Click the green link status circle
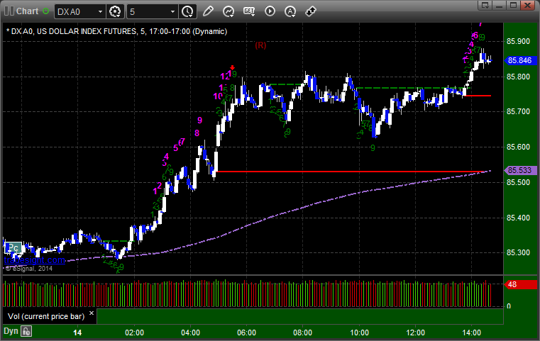This screenshot has width=540, height=341. [x=45, y=11]
